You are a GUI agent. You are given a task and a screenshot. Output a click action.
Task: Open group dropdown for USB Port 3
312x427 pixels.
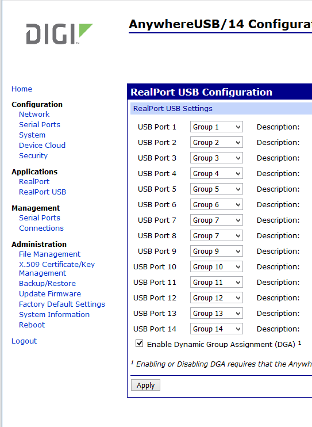pyautogui.click(x=217, y=158)
